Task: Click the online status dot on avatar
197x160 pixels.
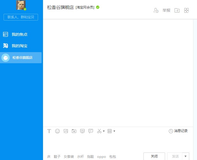Action: coord(25,9)
